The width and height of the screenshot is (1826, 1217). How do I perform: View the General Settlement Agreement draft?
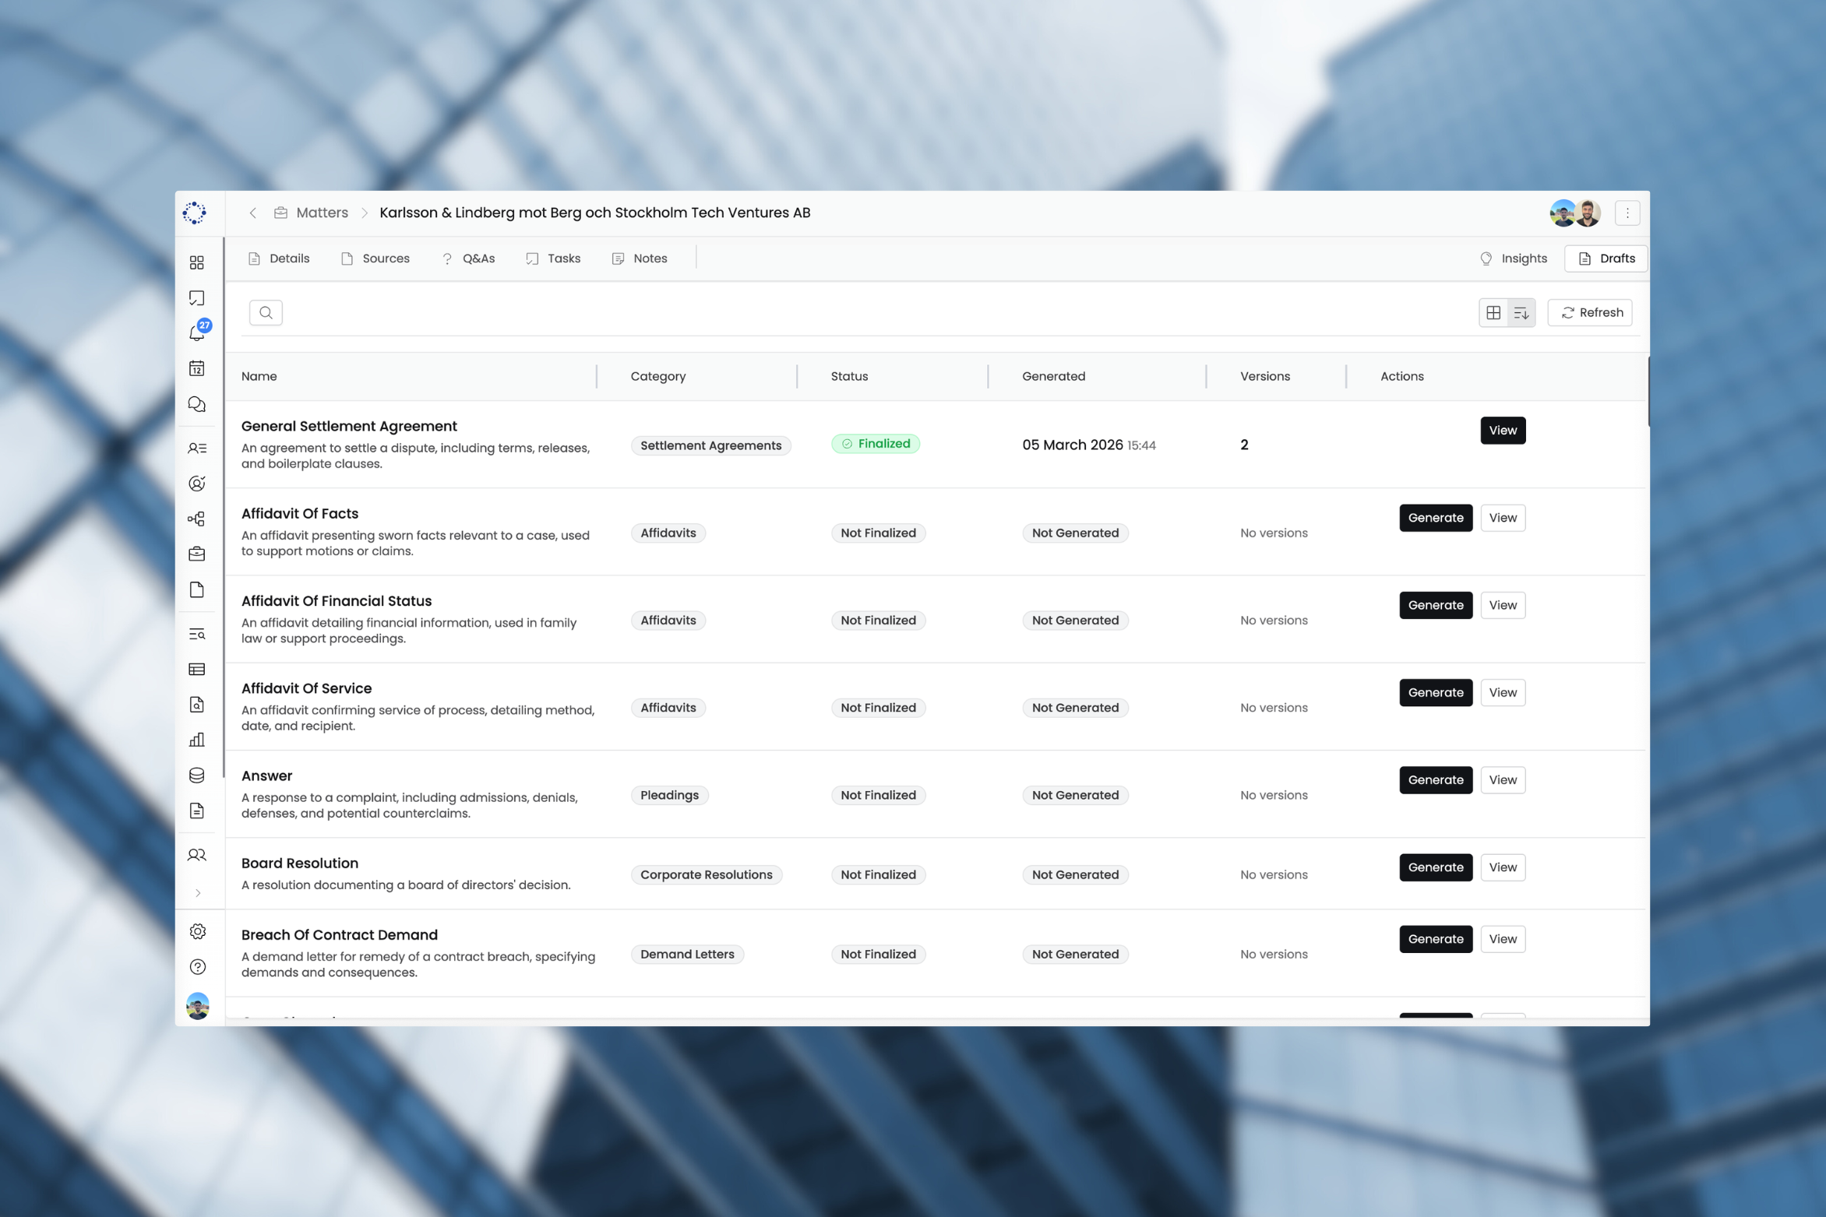point(1502,431)
